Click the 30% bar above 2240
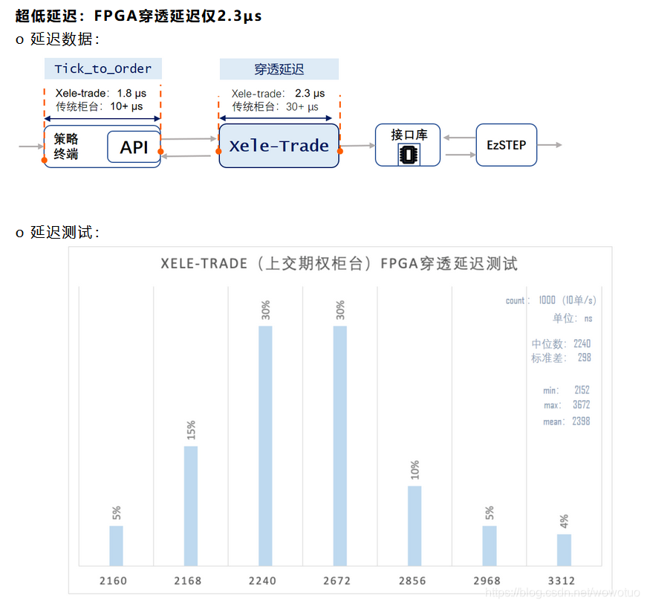 (x=265, y=445)
